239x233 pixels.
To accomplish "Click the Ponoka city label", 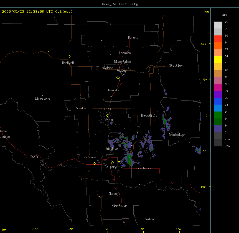I will (133, 38).
